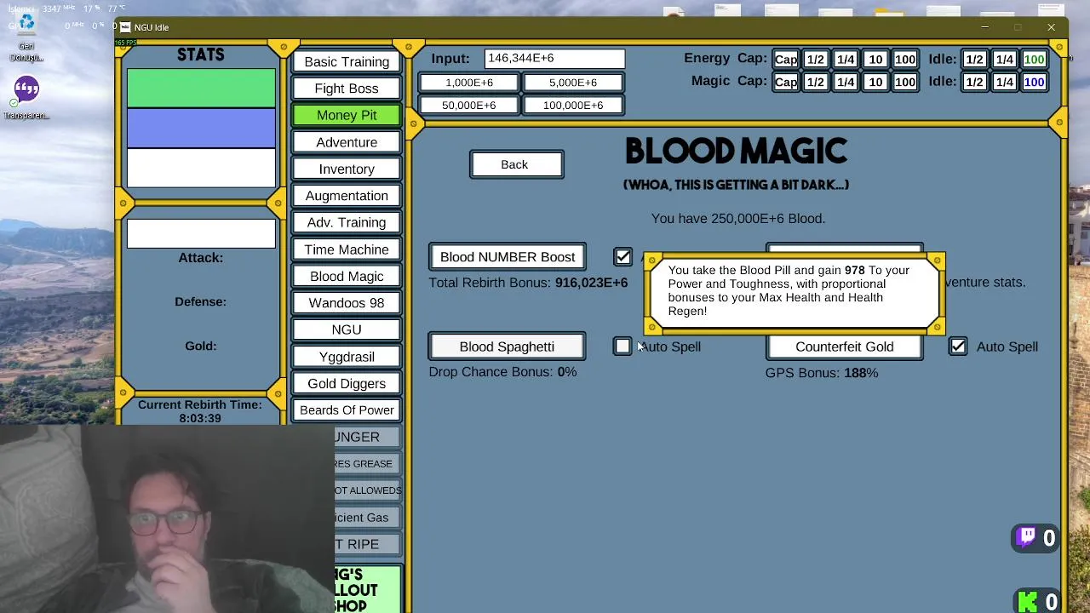The height and width of the screenshot is (613, 1090).
Task: Open Inventory
Action: click(x=347, y=169)
